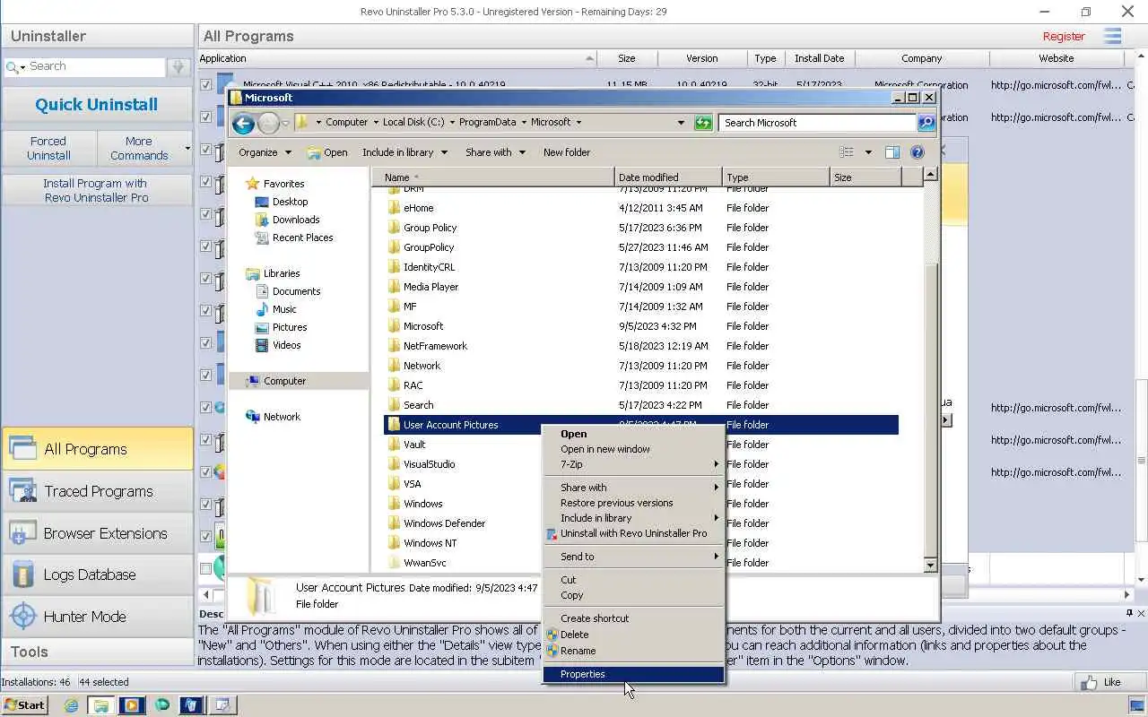Open the More Commands dropdown arrow

(187, 148)
